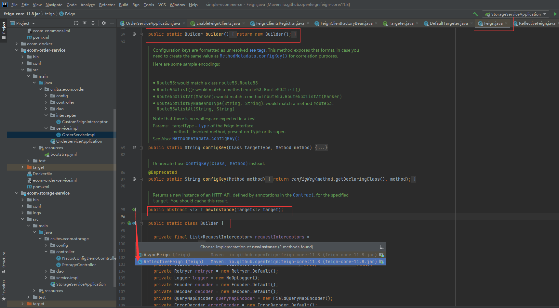Click the locate file target icon in Project panel

[x=76, y=23]
